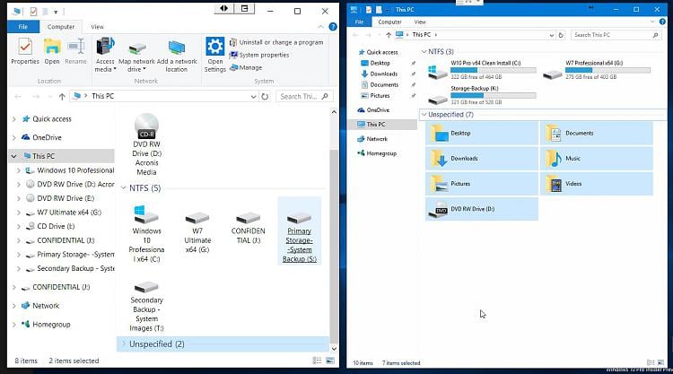This screenshot has width=673, height=374.
Task: Select the Music folder tile
Action: [597, 159]
